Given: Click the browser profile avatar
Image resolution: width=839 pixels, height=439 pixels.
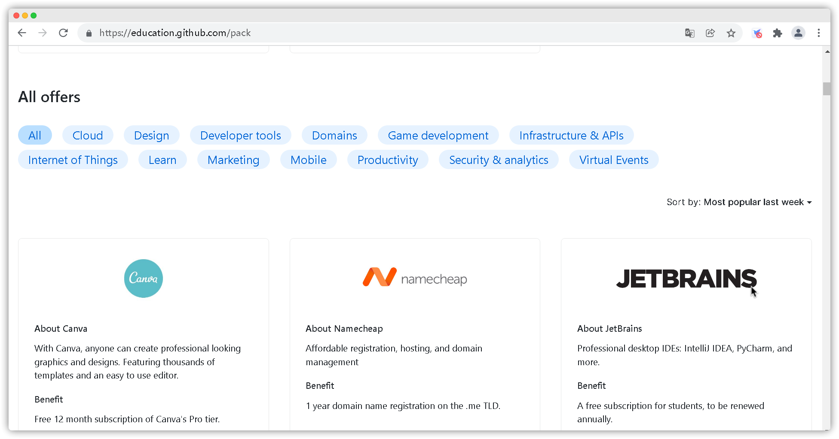Looking at the screenshot, I should [x=798, y=33].
